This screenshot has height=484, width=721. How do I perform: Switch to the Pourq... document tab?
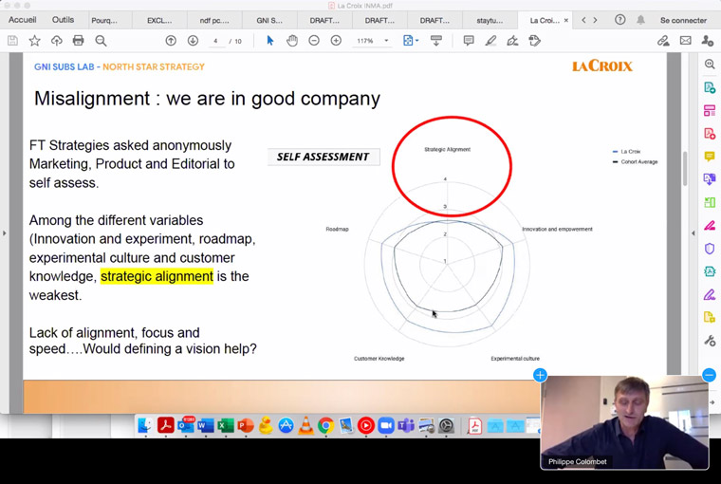click(x=104, y=20)
